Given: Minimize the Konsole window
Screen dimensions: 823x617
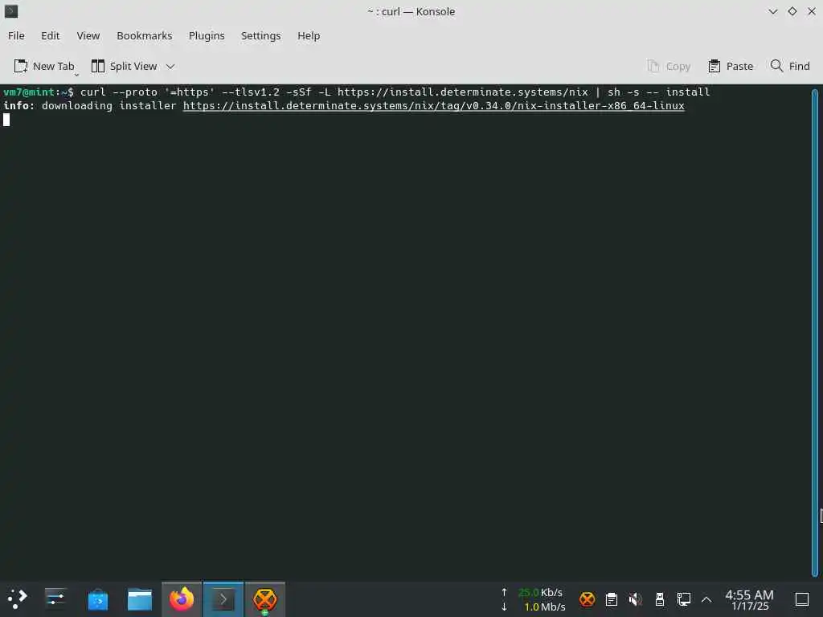Looking at the screenshot, I should pyautogui.click(x=773, y=11).
